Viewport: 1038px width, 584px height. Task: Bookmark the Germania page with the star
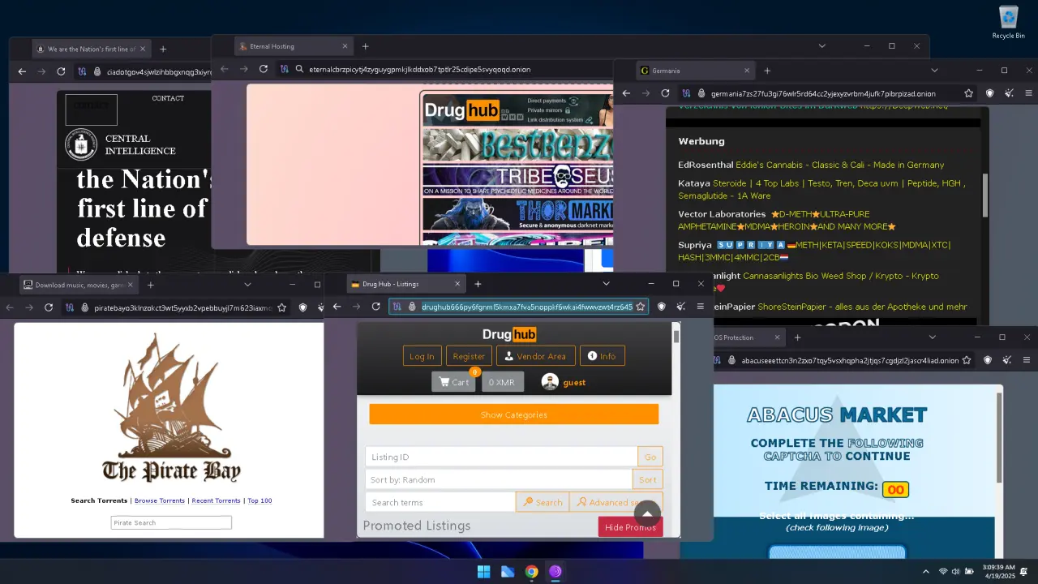[968, 93]
